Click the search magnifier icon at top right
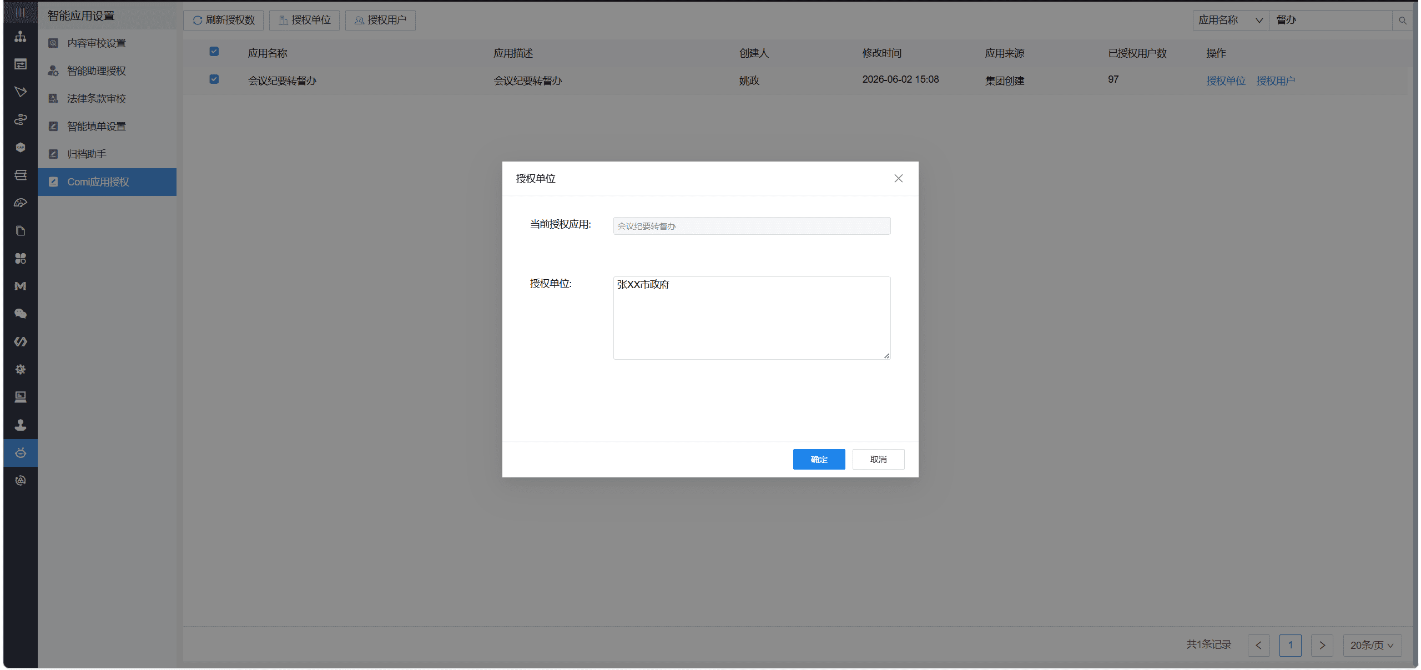Image resolution: width=1421 pixels, height=670 pixels. pos(1403,21)
